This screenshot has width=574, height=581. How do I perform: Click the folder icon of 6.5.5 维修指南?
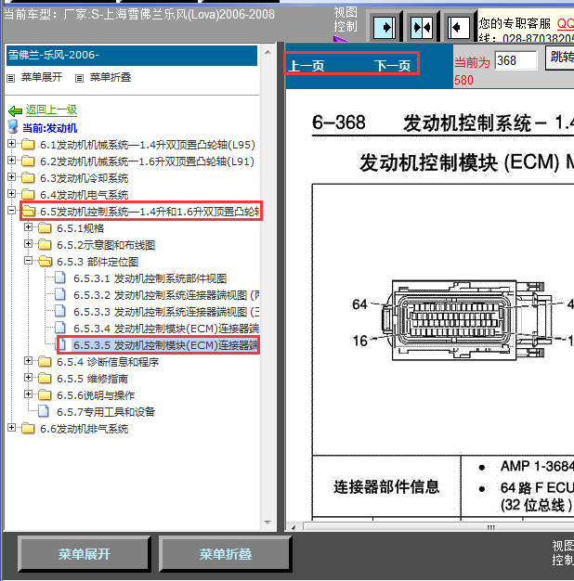tap(45, 379)
